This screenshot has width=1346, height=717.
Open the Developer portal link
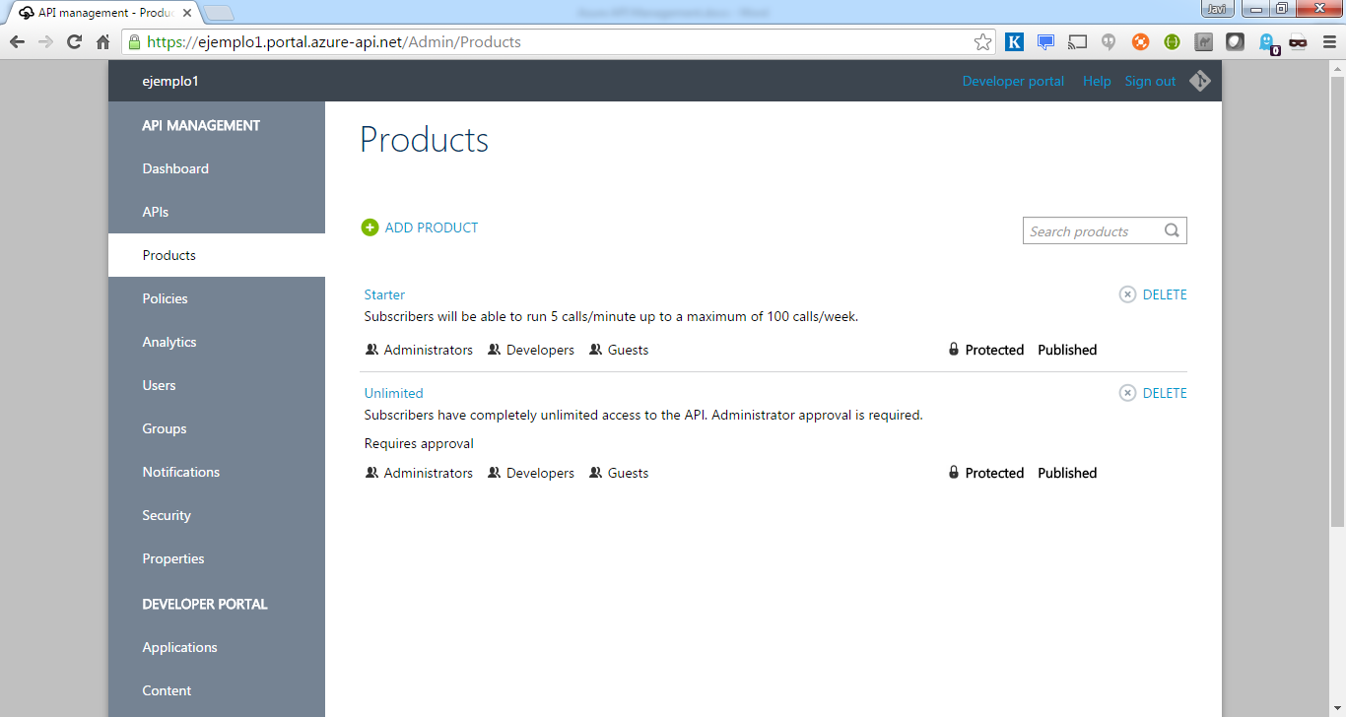click(1012, 80)
